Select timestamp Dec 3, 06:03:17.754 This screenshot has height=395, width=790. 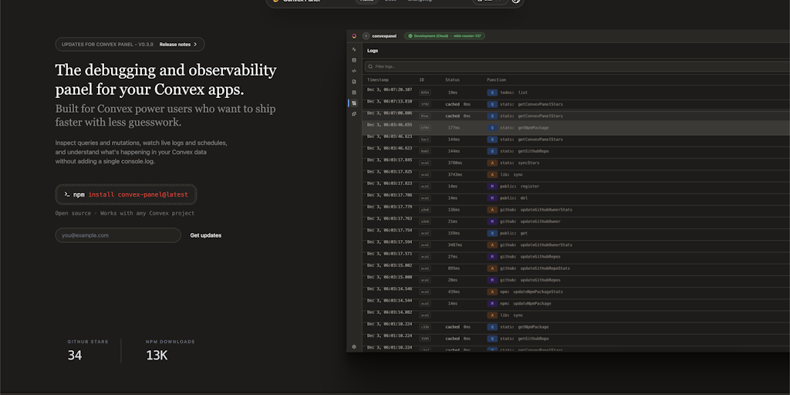[390, 230]
